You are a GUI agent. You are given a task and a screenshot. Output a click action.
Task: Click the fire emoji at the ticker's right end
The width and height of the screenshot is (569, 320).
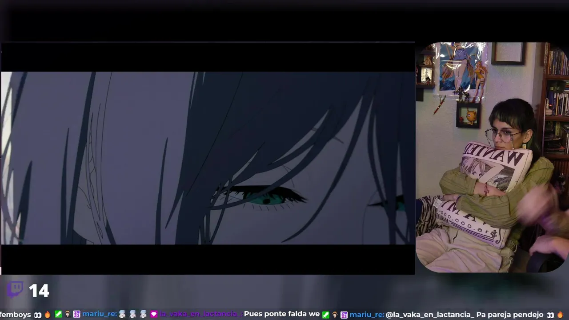560,314
